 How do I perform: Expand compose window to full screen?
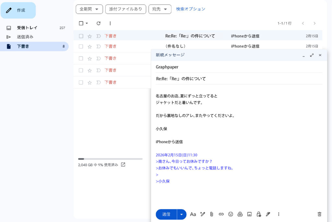click(312, 55)
